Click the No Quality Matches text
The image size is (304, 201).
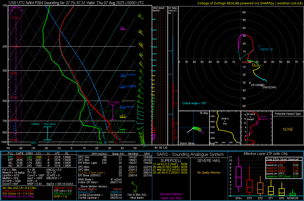coord(209,173)
